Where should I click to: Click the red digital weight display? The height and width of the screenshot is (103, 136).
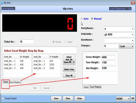point(40,23)
